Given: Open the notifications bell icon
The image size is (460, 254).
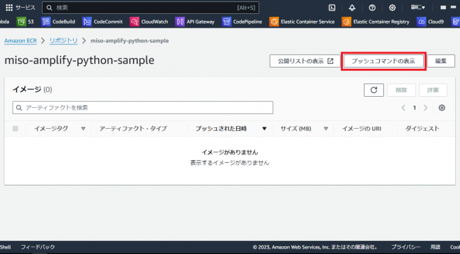Looking at the screenshot, I should tap(352, 8).
